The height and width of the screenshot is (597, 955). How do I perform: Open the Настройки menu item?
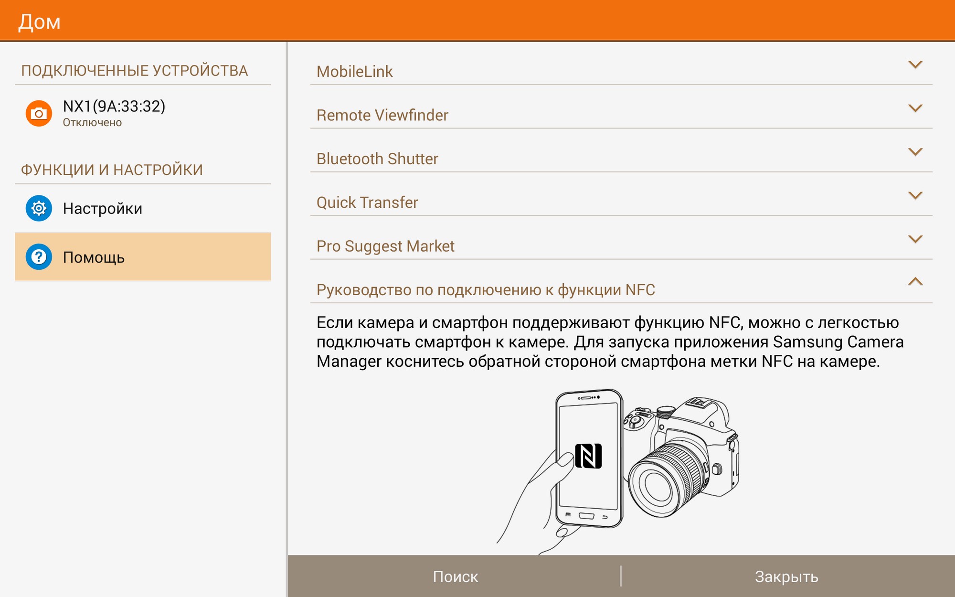pyautogui.click(x=103, y=209)
